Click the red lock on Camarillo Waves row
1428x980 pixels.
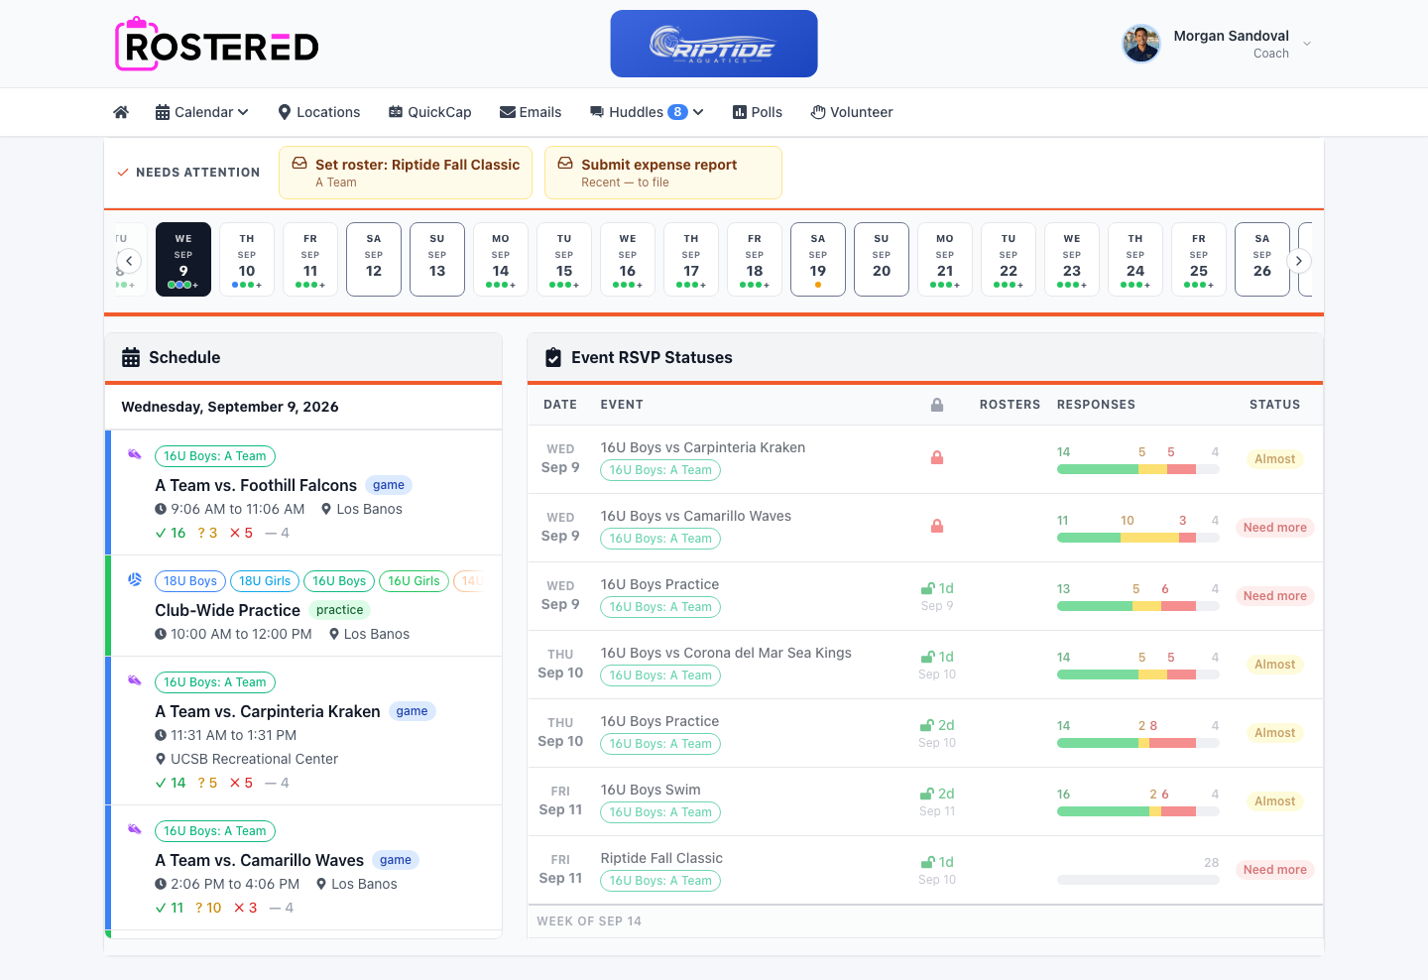click(x=937, y=527)
